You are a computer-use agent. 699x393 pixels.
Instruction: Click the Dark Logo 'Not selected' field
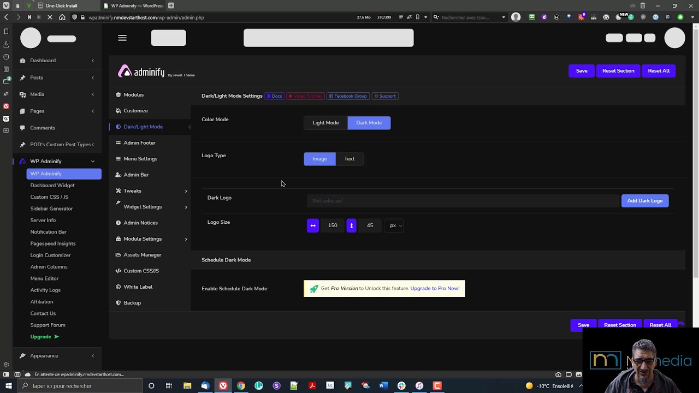(462, 201)
